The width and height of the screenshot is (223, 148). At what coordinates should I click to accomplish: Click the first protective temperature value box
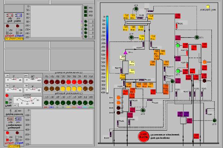(47, 76)
